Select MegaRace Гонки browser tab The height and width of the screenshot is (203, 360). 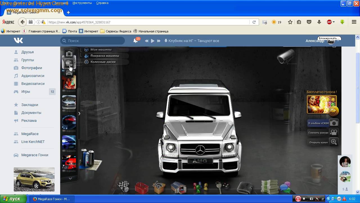tap(34, 12)
